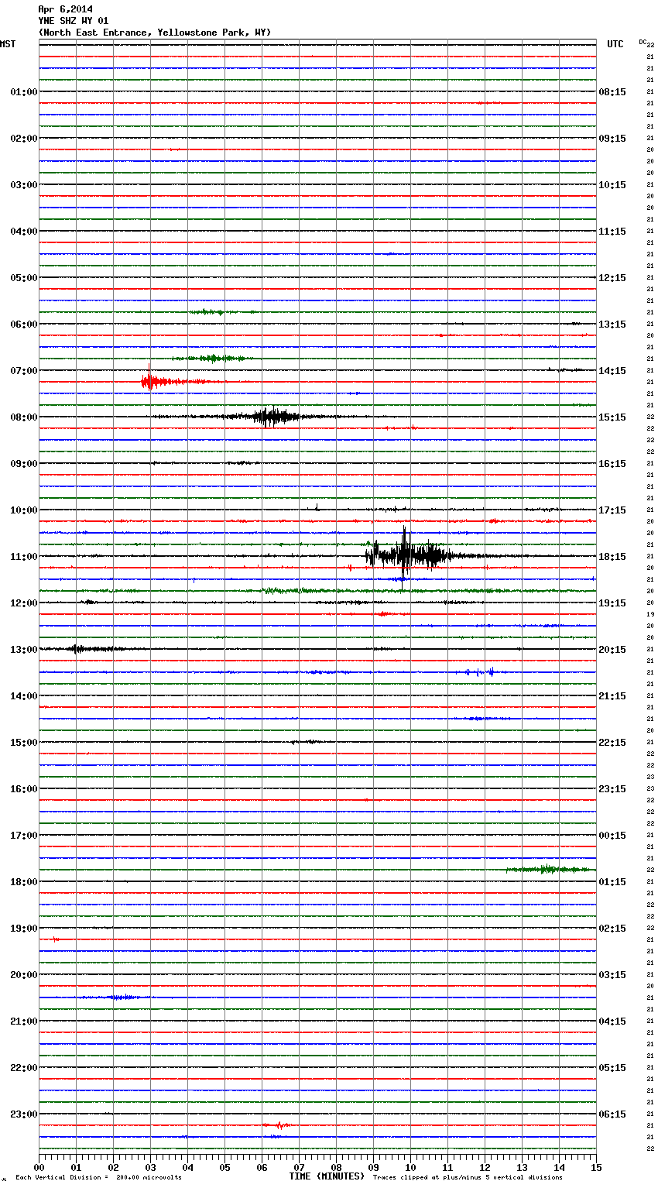This screenshot has width=658, height=1188.
Task: Click the '14:15' UTC time label
Action: point(612,371)
